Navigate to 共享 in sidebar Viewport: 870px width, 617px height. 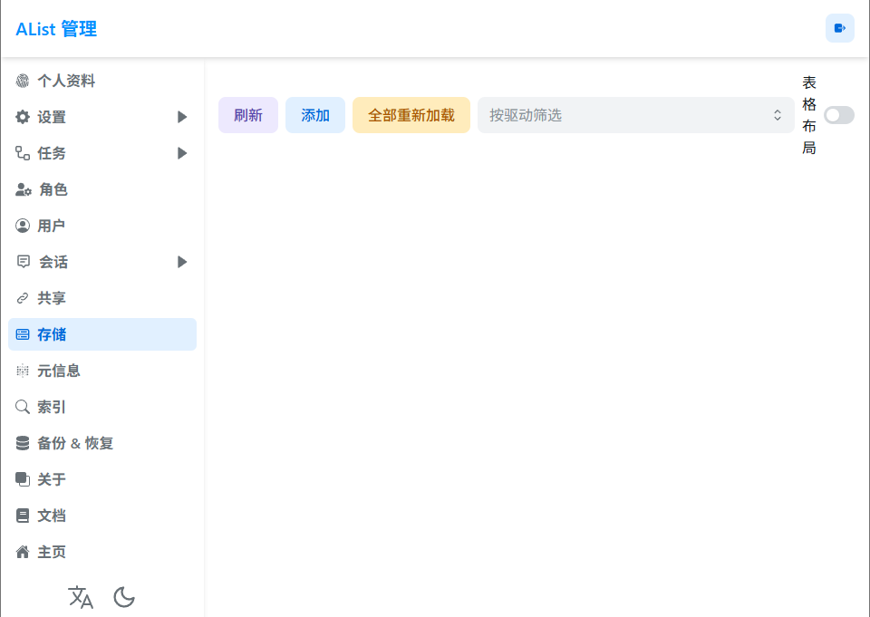coord(102,298)
